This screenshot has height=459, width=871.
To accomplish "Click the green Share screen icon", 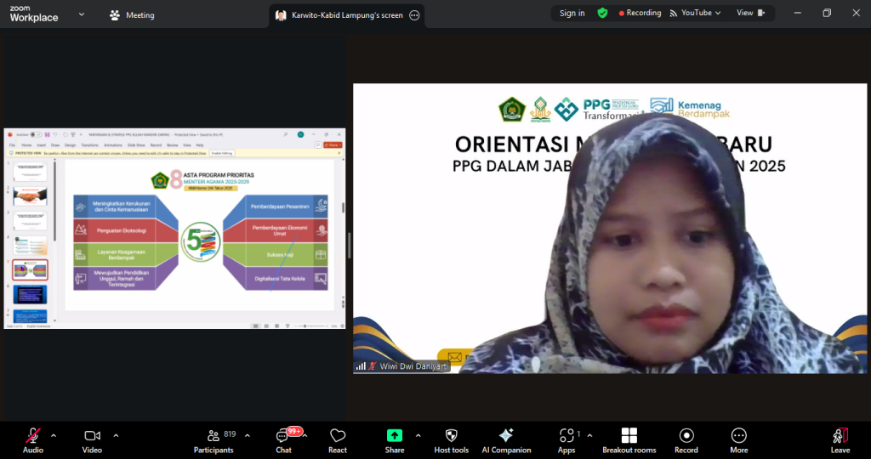I will point(395,435).
